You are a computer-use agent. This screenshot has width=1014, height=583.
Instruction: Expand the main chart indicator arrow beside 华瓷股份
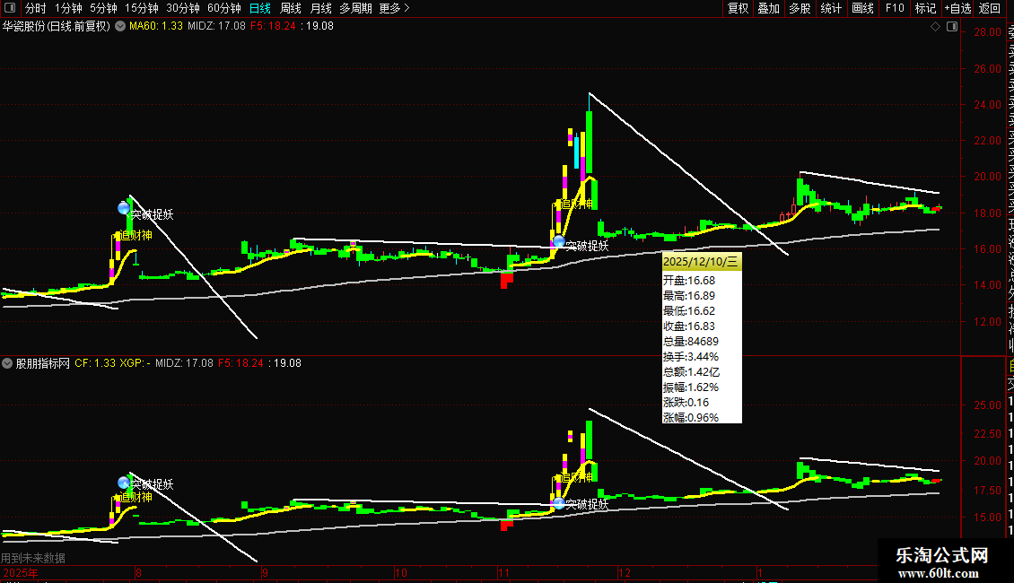coord(120,27)
